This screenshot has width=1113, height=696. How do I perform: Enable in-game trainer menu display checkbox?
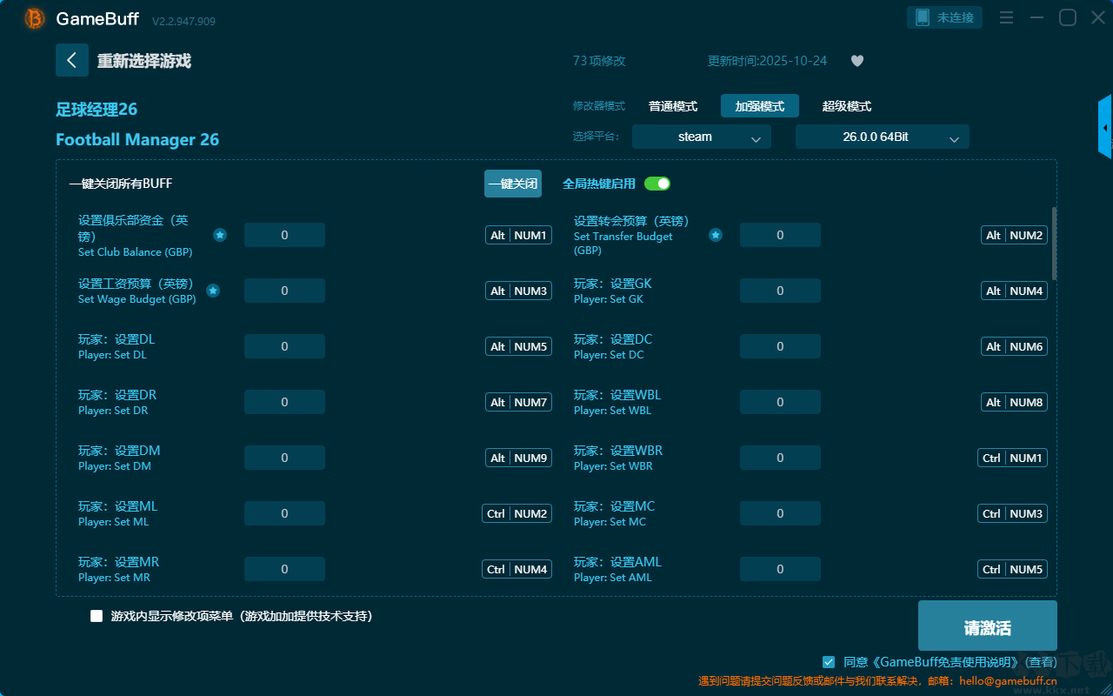tap(97, 616)
